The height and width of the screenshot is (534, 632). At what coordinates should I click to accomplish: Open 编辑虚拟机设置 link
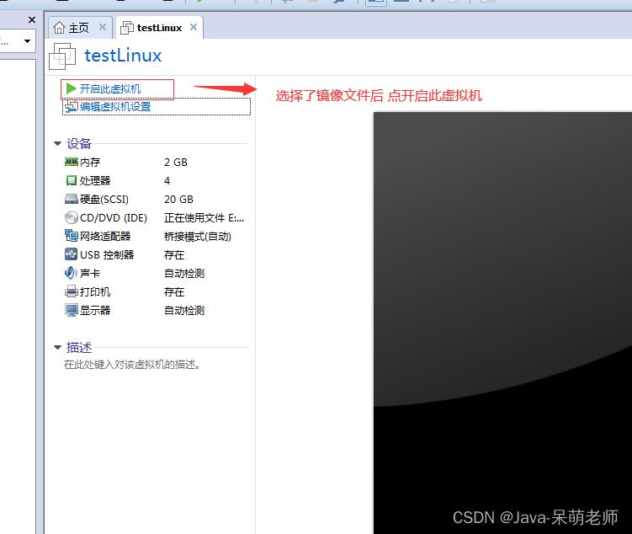[115, 106]
